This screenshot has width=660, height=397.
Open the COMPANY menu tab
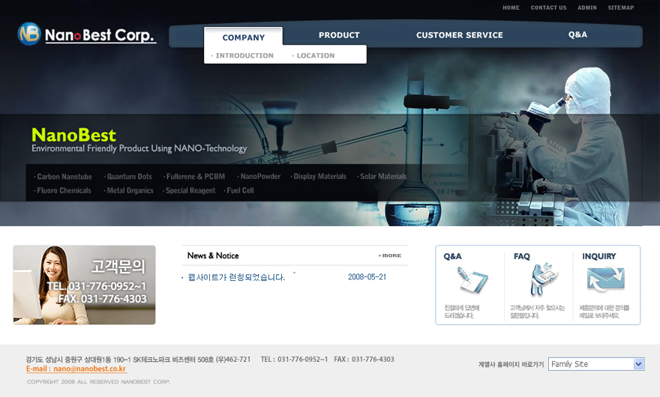click(x=244, y=37)
